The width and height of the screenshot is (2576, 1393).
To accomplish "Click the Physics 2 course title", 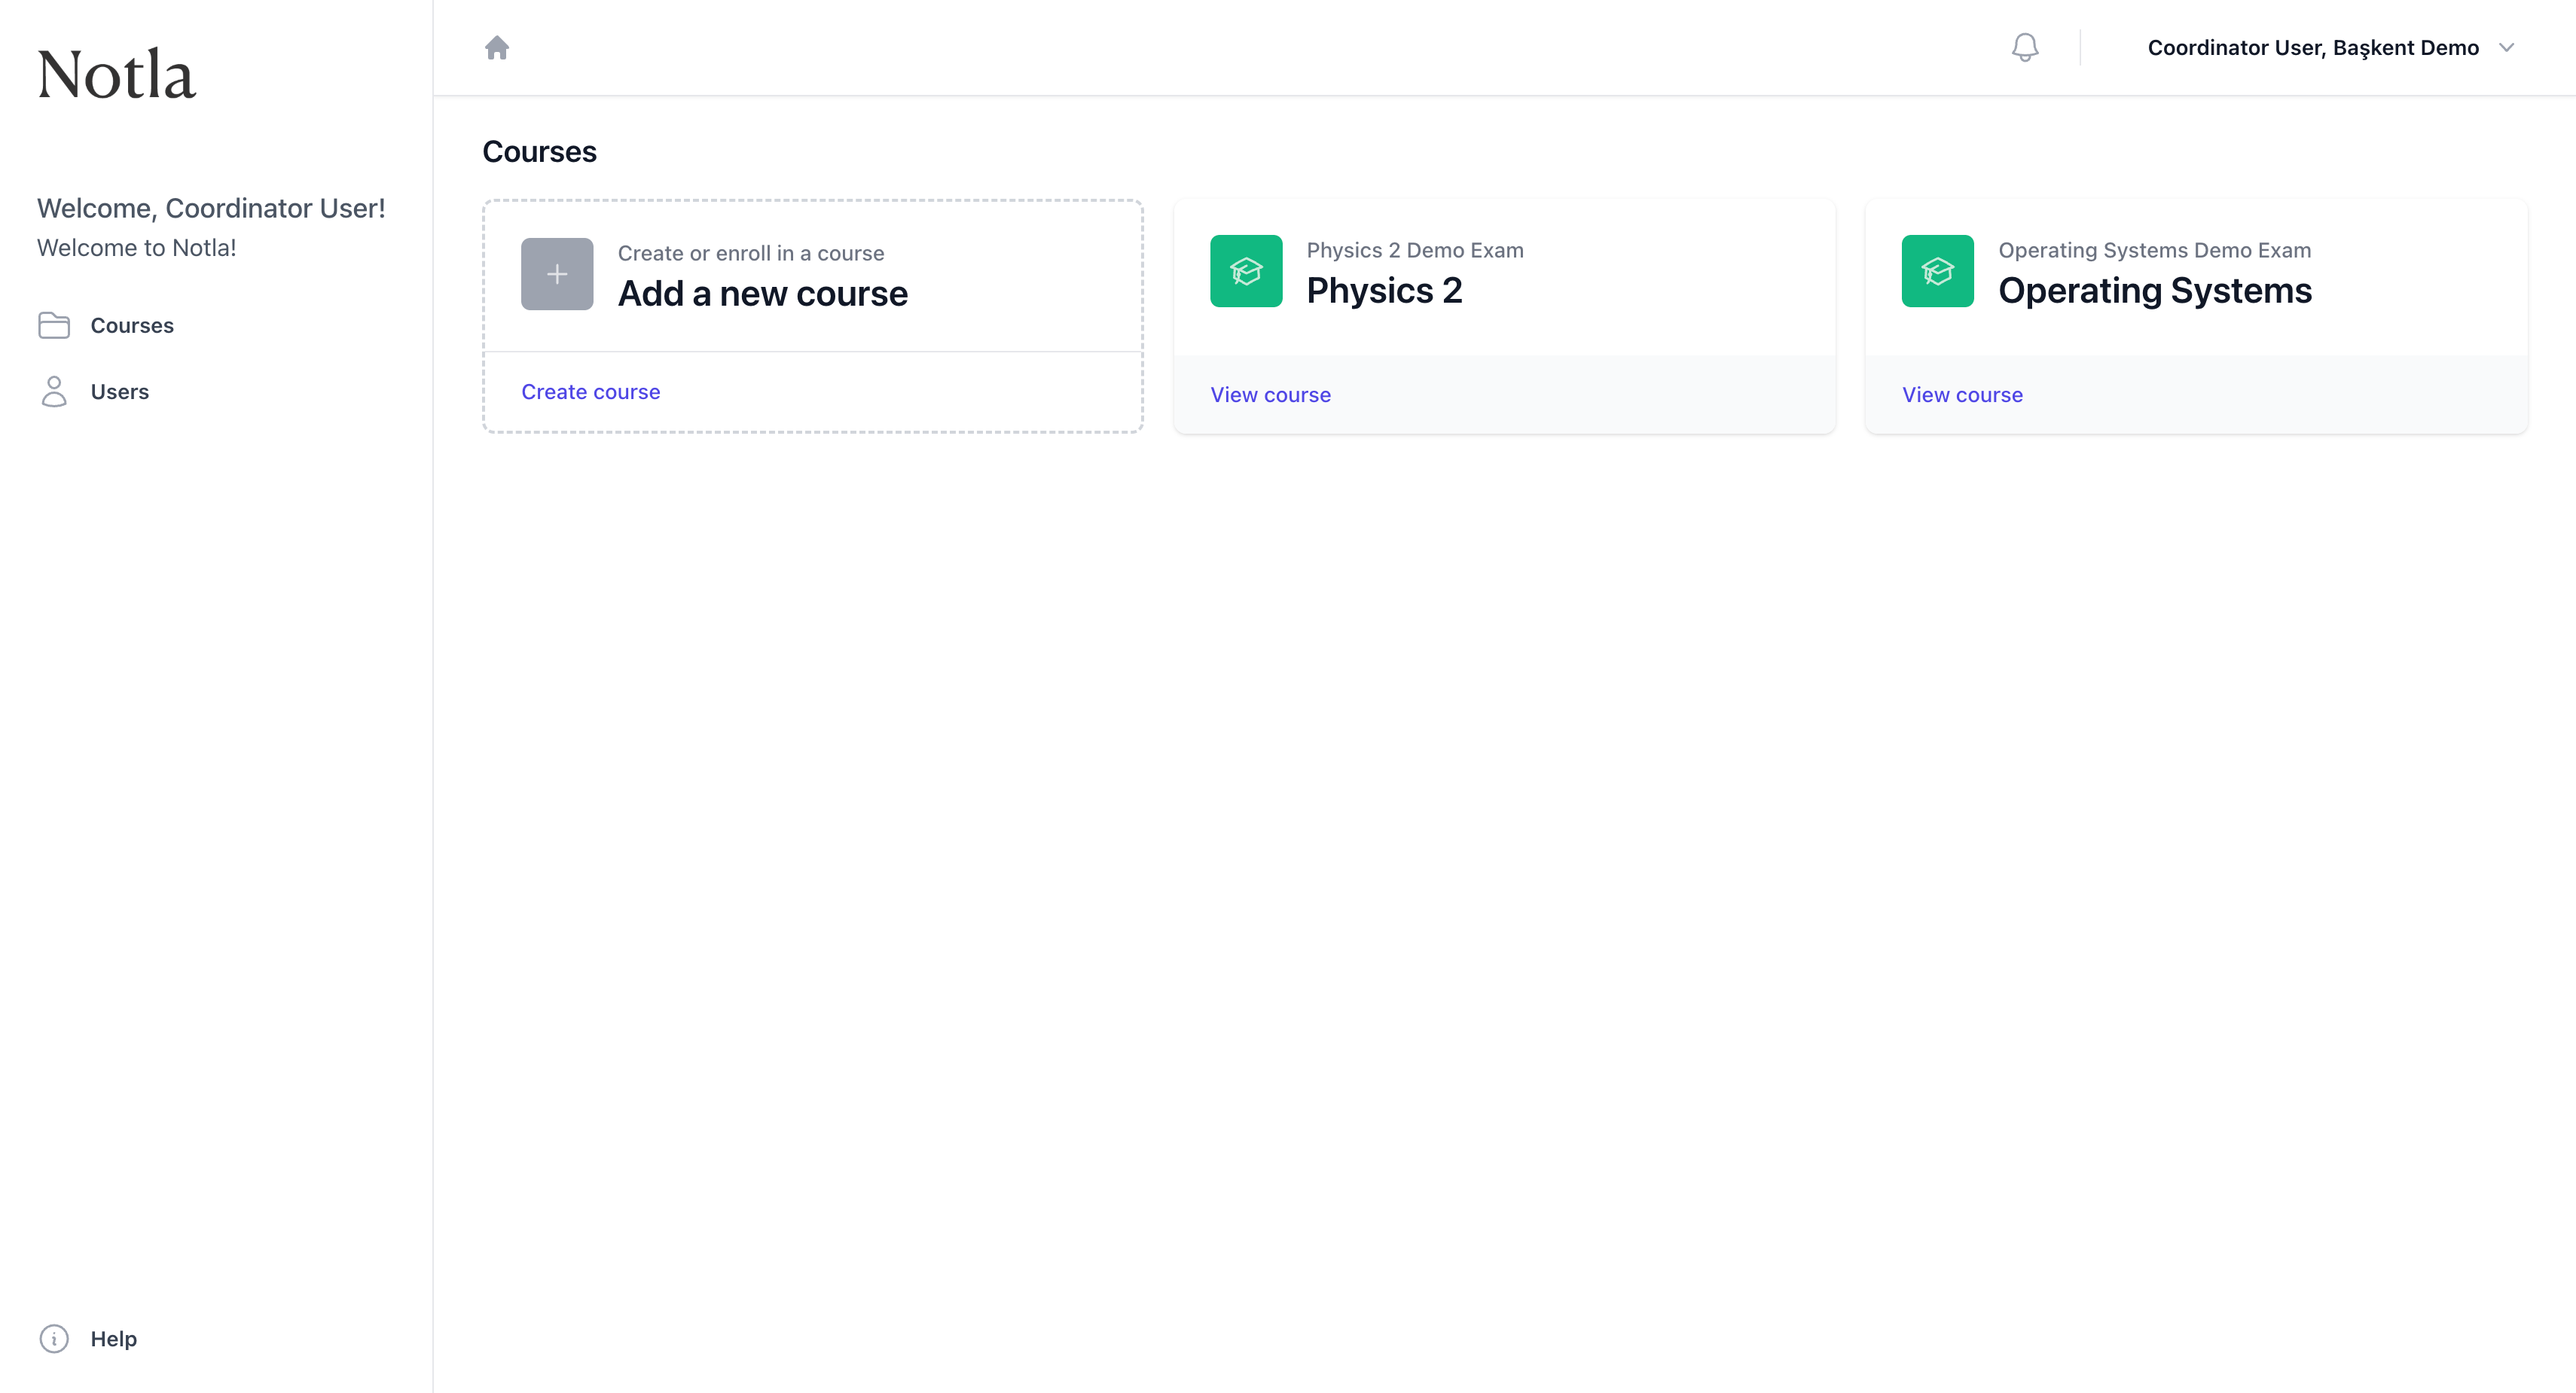I will click(1385, 290).
